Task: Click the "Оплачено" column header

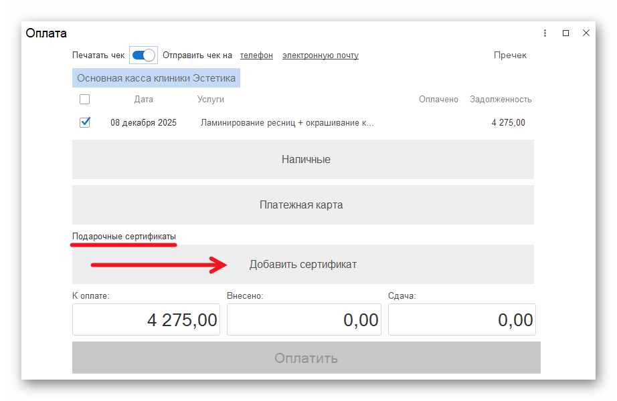Action: tap(439, 99)
